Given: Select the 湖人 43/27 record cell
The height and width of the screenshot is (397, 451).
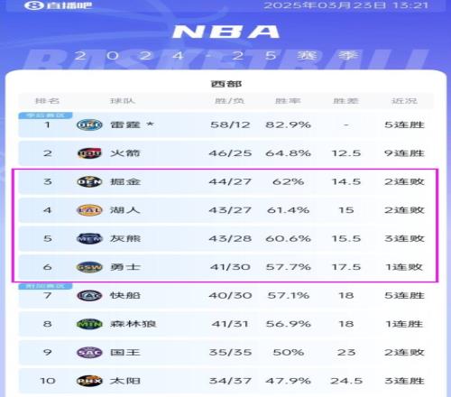Looking at the screenshot, I should (x=230, y=210).
